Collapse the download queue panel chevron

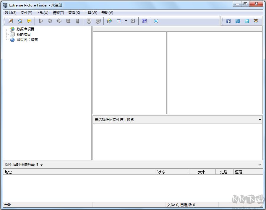coord(260,165)
